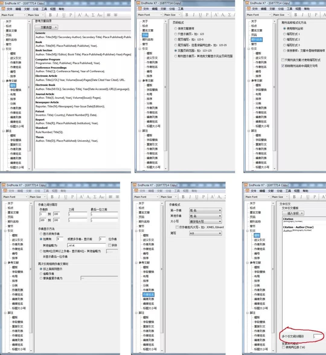Collapse the 脚注 tree node in the 页码格式 window

[140, 131]
